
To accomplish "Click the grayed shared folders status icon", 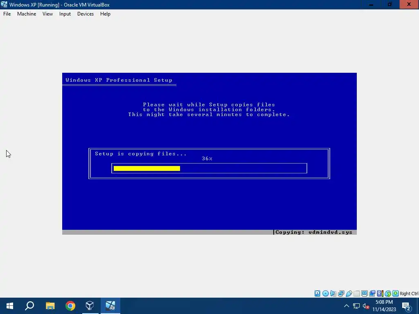I will click(x=356, y=294).
